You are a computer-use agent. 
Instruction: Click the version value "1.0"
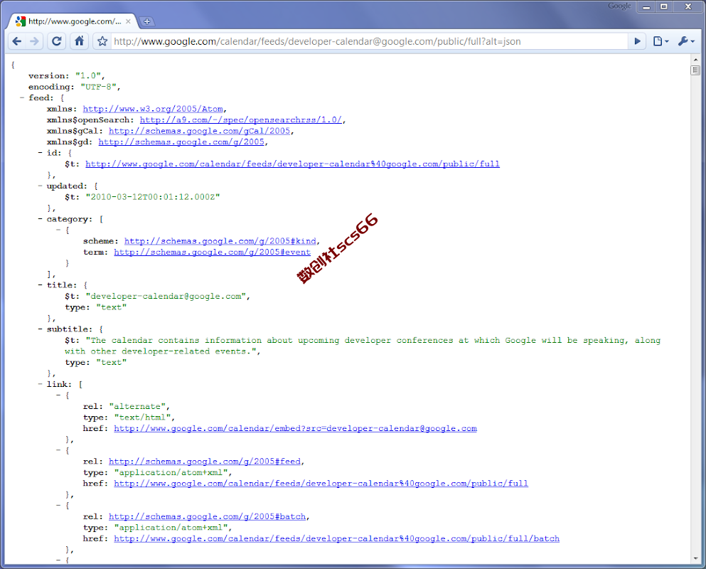(87, 75)
